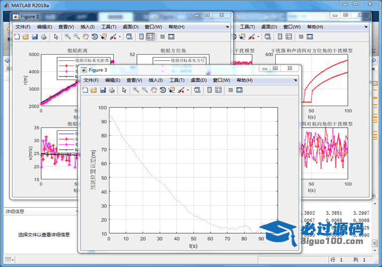The width and height of the screenshot is (382, 267).
Task: Click dock arrow in Figure 1 menu bar
Action: (227, 27)
